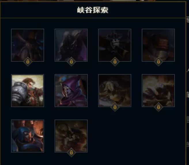
Task: Click the lock badge beneath the dark purple-caped portrait
Action: coord(71,62)
